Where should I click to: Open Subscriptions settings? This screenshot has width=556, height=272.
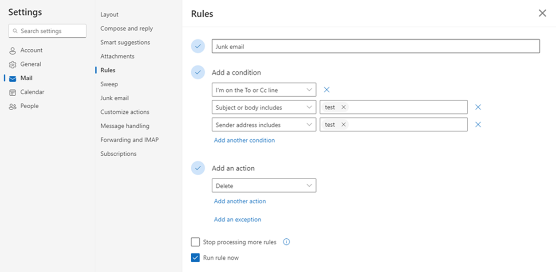[x=118, y=154]
